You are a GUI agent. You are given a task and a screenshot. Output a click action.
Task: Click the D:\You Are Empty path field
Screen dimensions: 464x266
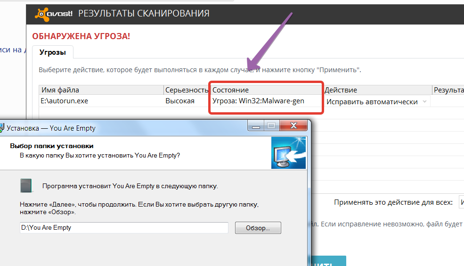pos(124,228)
